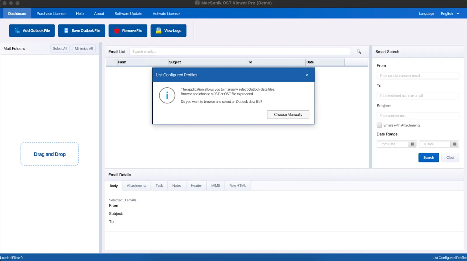Open the To Date calendar picker
This screenshot has width=467, height=261.
455,144
